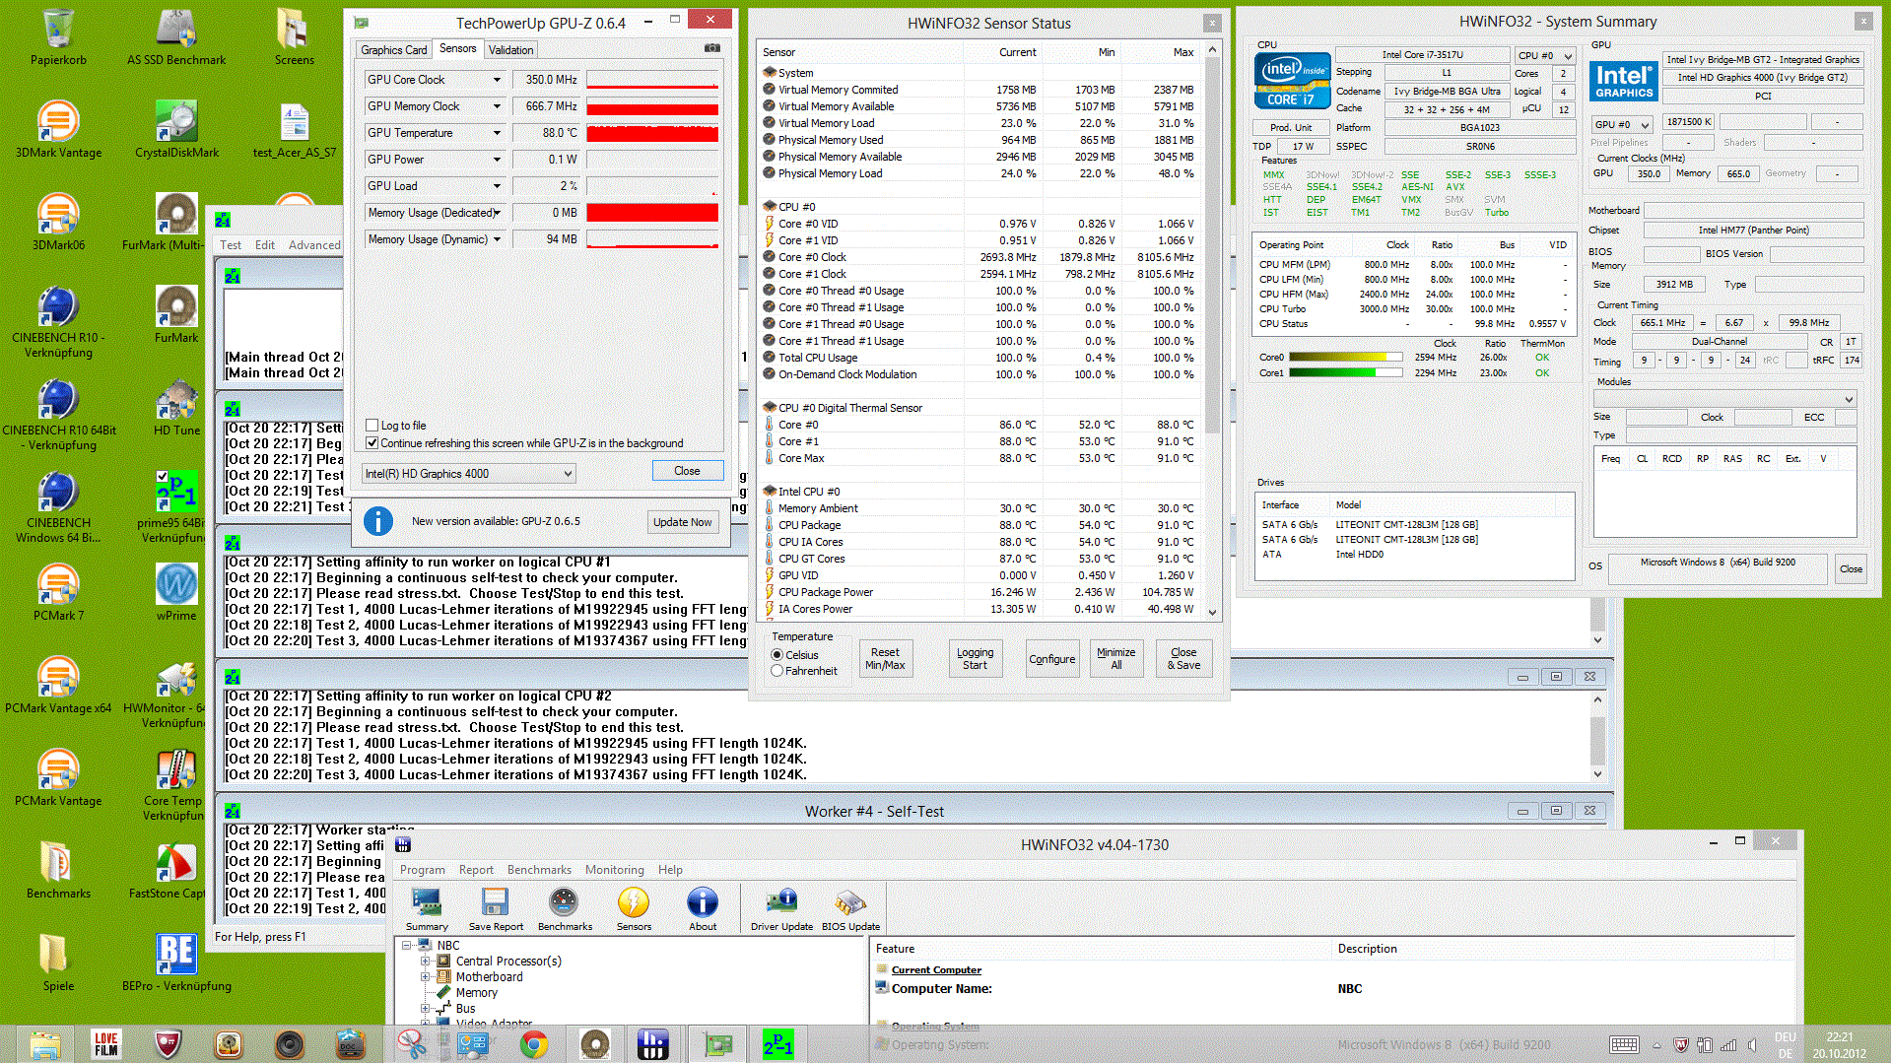1891x1063 pixels.
Task: Select the Total CPU Usage sensor row
Action: (x=980, y=358)
